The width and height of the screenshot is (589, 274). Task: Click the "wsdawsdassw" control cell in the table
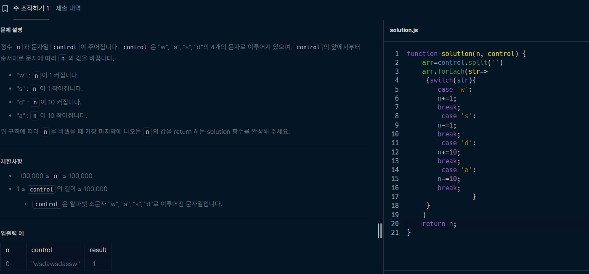[x=55, y=263]
